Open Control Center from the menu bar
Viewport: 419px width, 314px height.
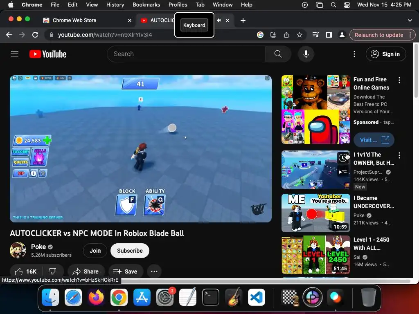(x=347, y=4)
